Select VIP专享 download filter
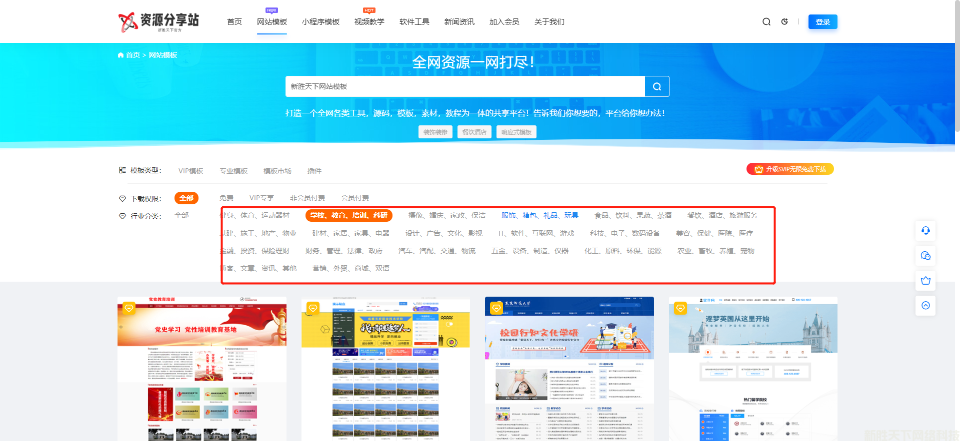 261,198
